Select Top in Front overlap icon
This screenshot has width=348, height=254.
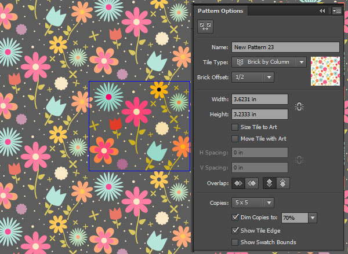point(269,183)
